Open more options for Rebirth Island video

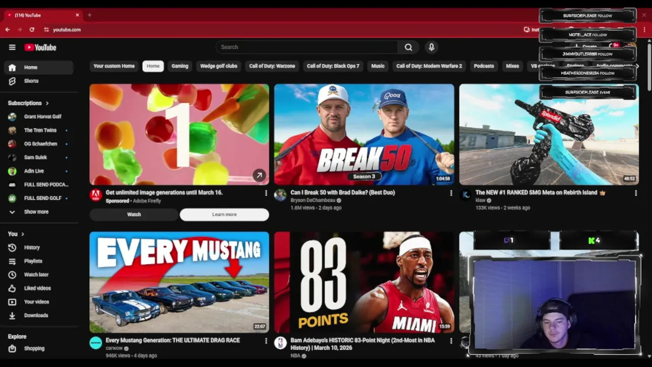[636, 193]
